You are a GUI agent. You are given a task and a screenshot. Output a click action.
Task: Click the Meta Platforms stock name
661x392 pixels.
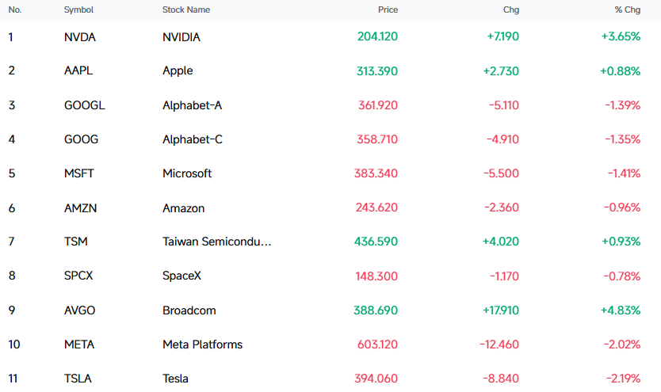(202, 344)
